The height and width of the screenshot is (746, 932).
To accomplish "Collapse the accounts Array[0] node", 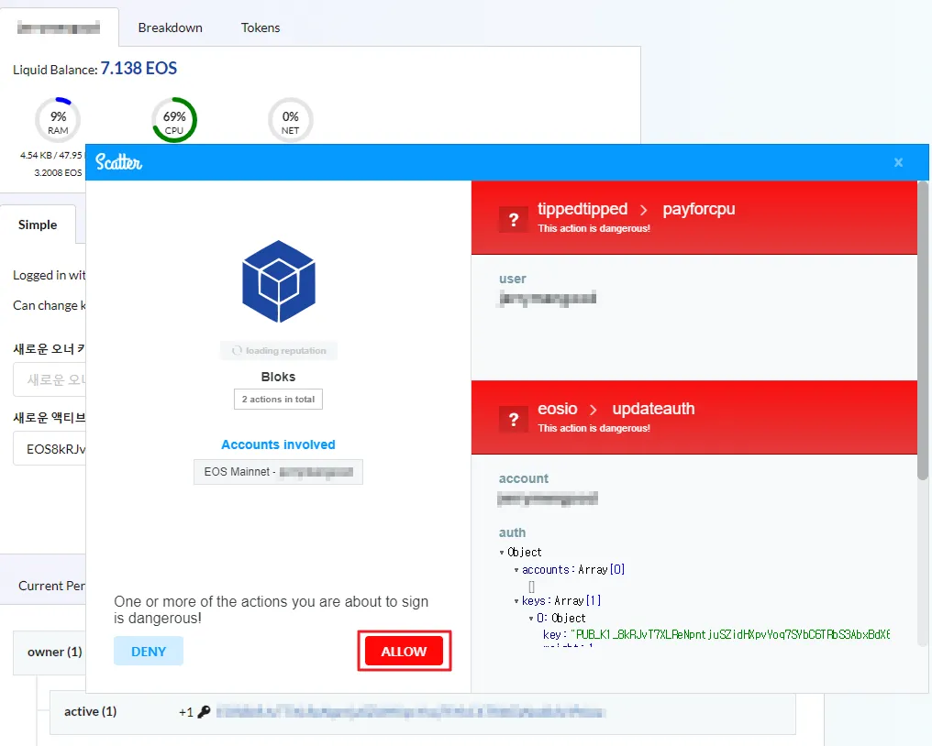I will [516, 570].
